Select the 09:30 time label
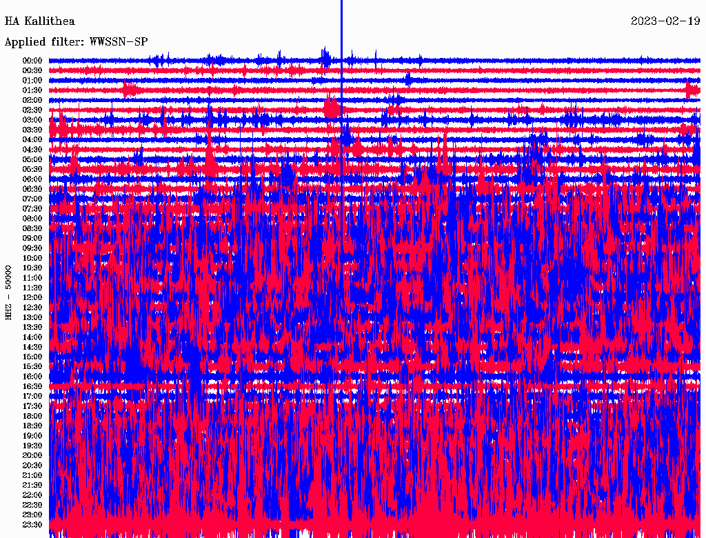706x538 pixels. (x=32, y=249)
